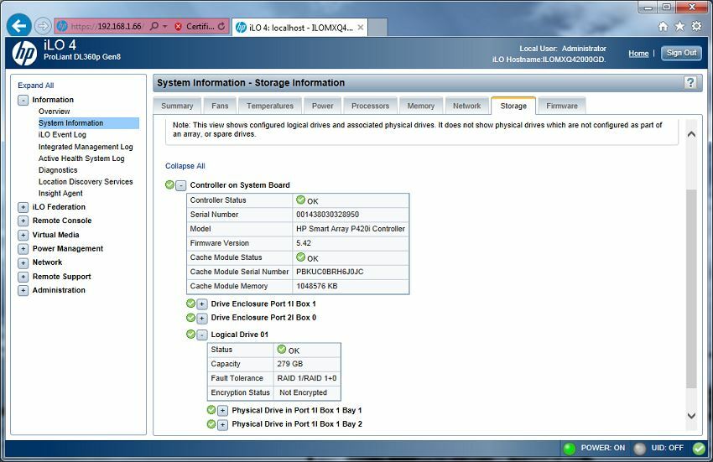Toggle the UID indicator light
The height and width of the screenshot is (462, 713).
[640, 449]
